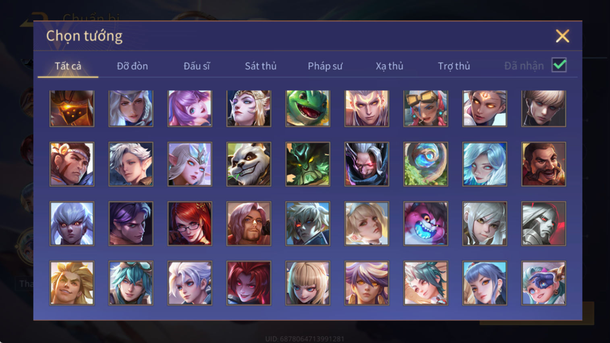Choose the panda hero portrait

tap(249, 164)
